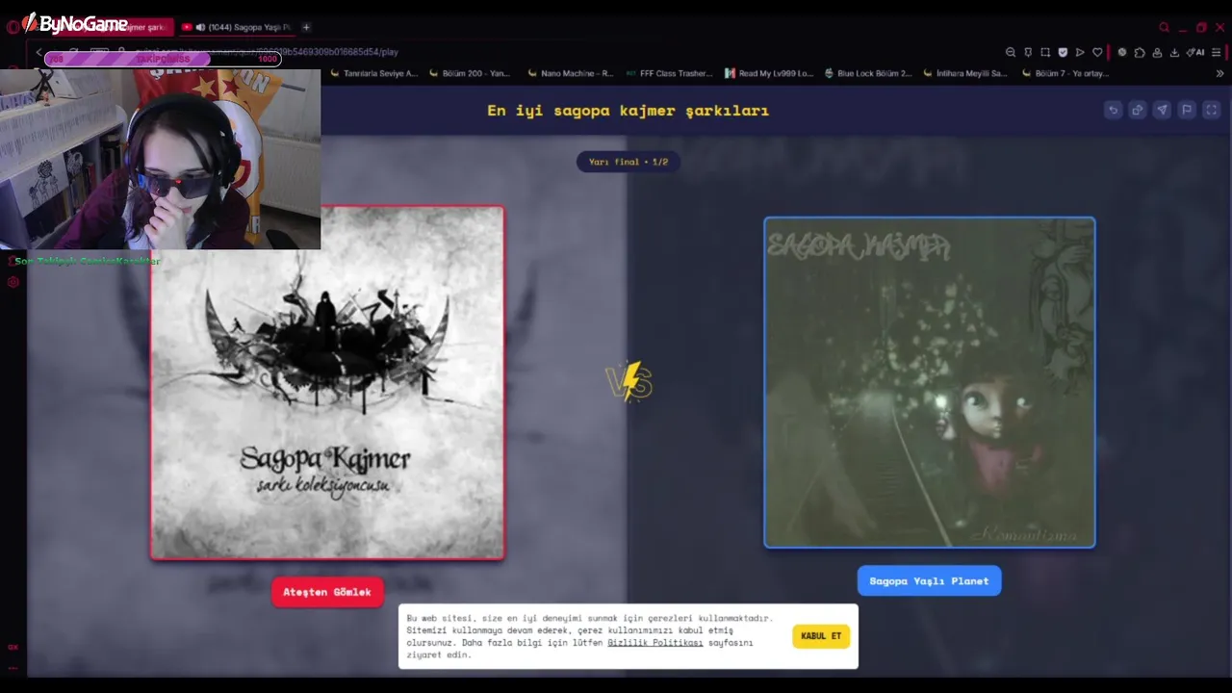Enter fullscreen mode on quiz page

(x=1212, y=110)
